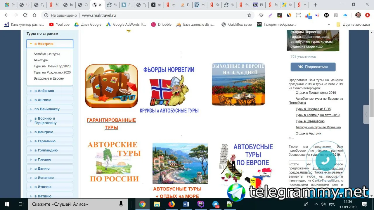Open PhpStorm from the taskbar
The image size is (374, 210).
pos(201,204)
